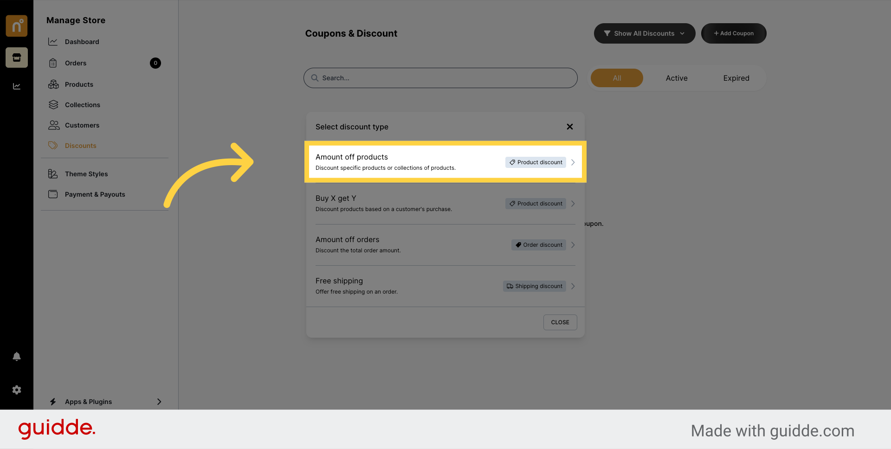Click the Shipping discount tag
The height and width of the screenshot is (449, 891).
pyautogui.click(x=535, y=286)
